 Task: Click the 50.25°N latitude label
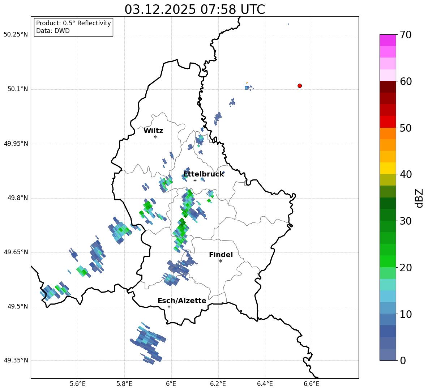(x=16, y=35)
